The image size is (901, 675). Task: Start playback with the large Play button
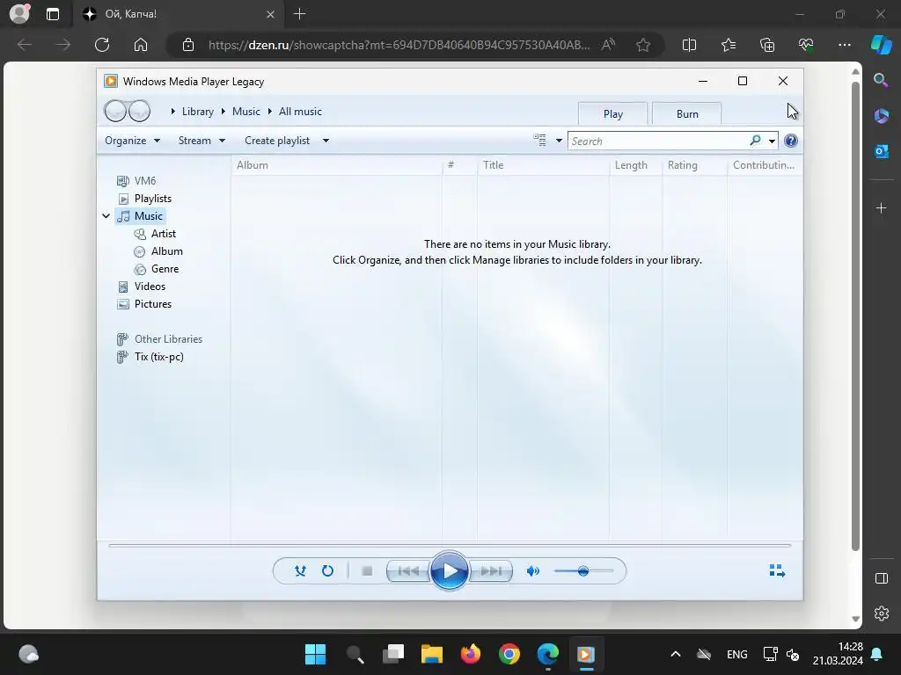pos(450,570)
